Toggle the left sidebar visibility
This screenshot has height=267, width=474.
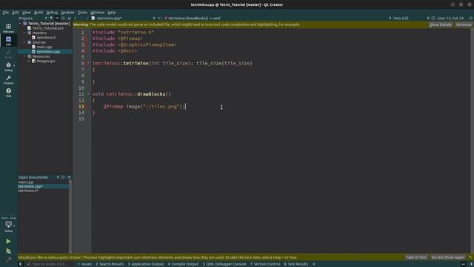[x=21, y=264]
